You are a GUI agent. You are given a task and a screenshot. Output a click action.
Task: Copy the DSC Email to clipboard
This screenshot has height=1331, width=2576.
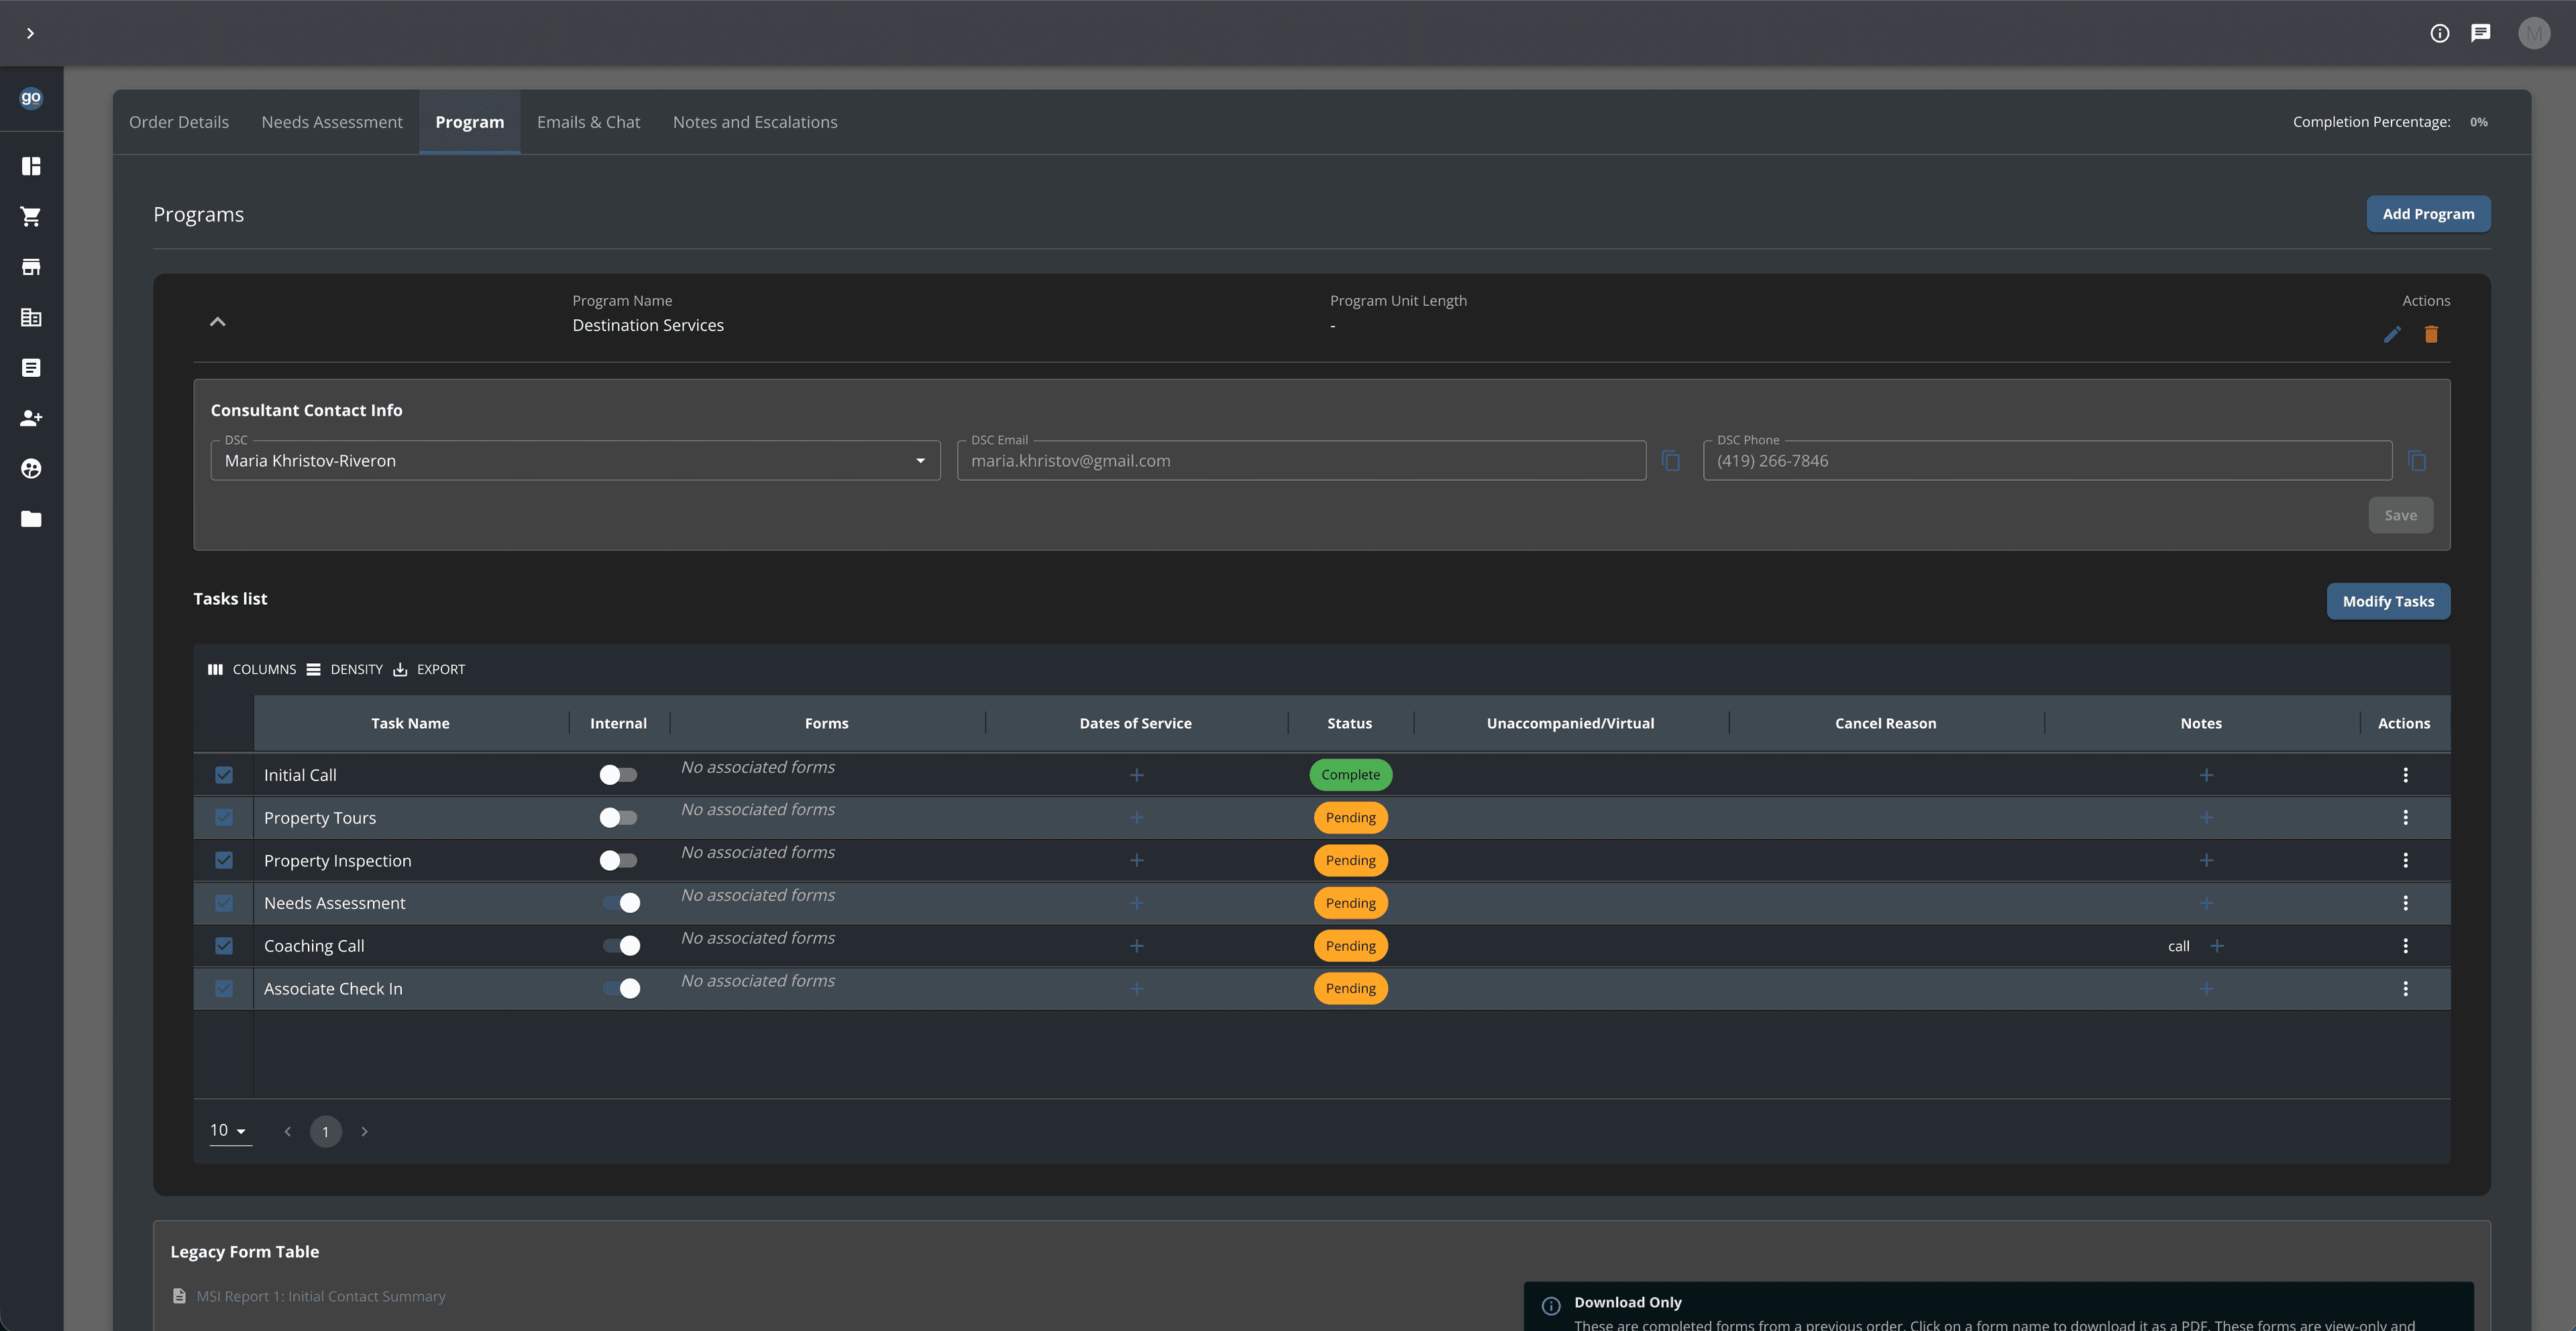click(1670, 461)
